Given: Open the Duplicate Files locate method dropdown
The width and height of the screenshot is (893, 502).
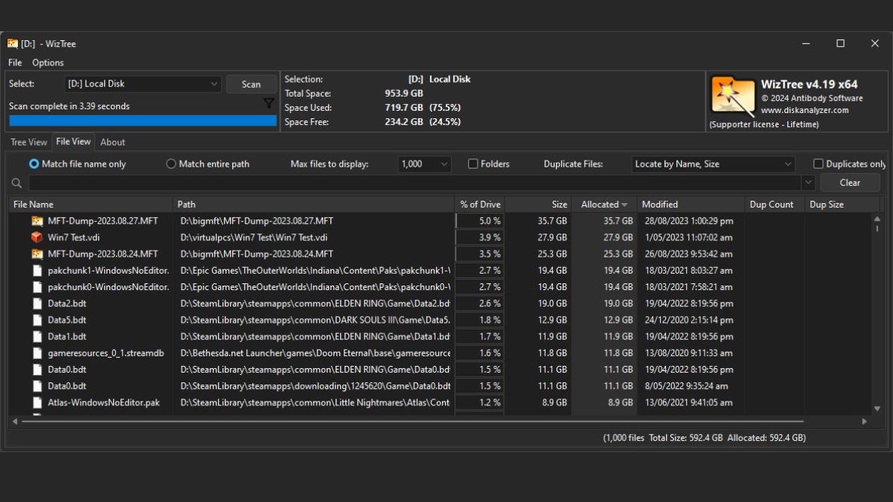Looking at the screenshot, I should point(713,164).
